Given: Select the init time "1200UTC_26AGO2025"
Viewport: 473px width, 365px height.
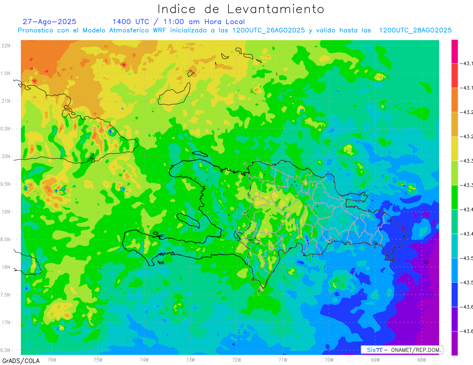Looking at the screenshot, I should 268,30.
